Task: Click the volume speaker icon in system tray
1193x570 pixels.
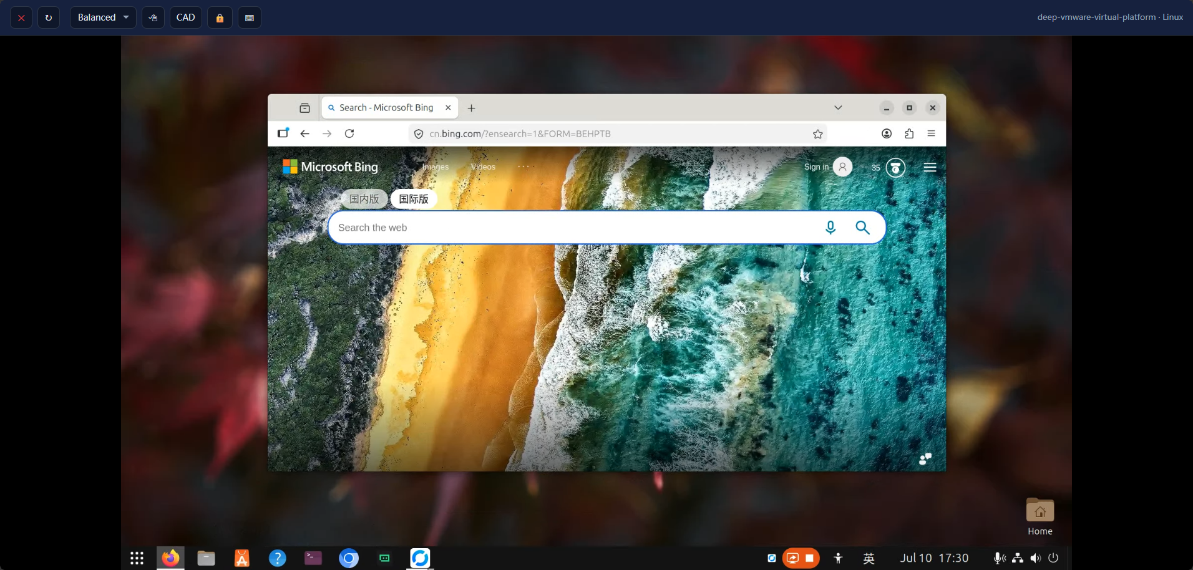Action: point(1036,558)
